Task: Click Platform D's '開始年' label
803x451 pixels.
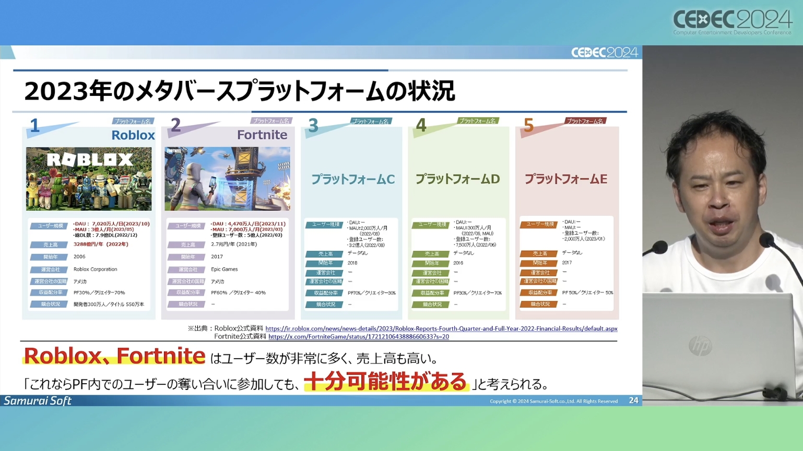Action: click(431, 263)
